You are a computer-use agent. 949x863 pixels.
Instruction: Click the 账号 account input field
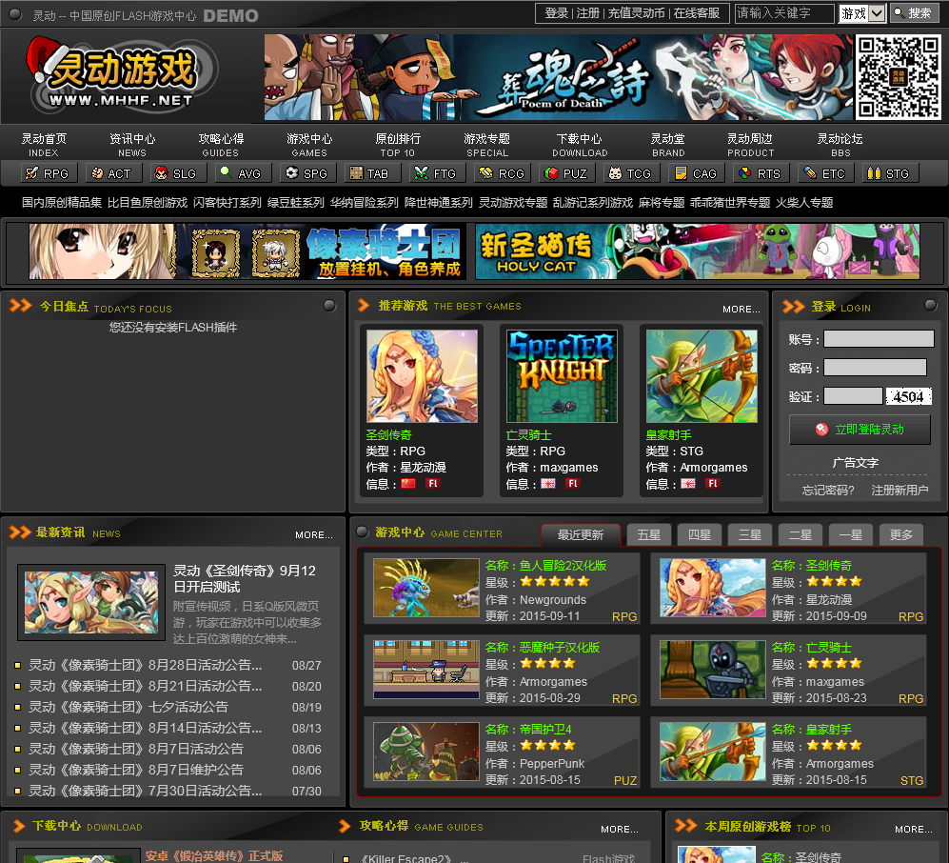pyautogui.click(x=879, y=338)
